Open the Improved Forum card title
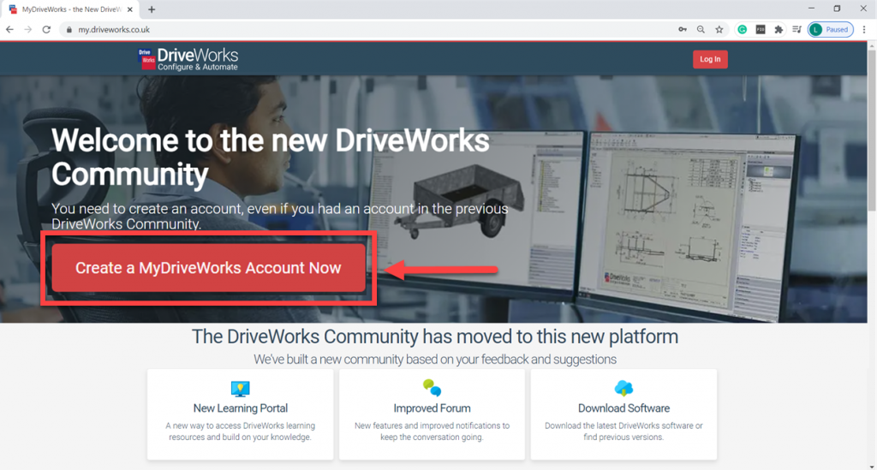 tap(432, 408)
